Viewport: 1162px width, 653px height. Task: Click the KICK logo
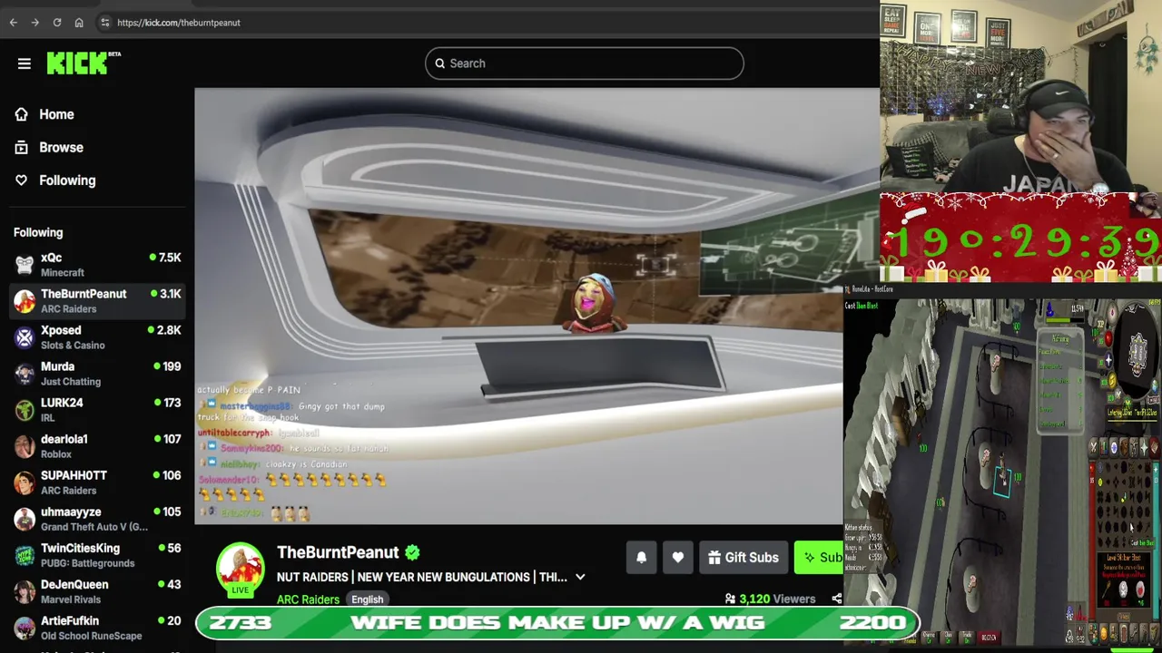[x=83, y=63]
